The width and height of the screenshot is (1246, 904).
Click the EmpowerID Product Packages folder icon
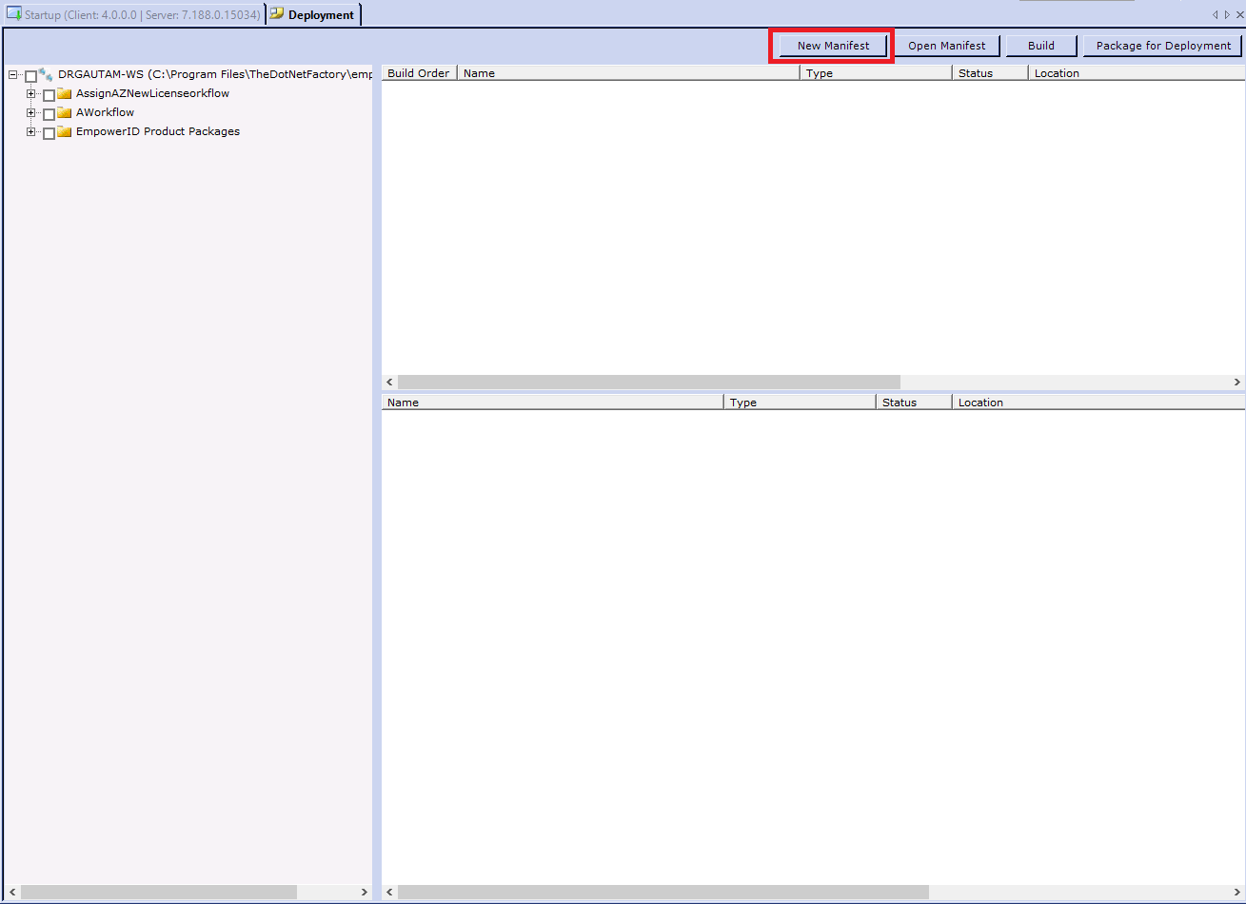tap(65, 132)
